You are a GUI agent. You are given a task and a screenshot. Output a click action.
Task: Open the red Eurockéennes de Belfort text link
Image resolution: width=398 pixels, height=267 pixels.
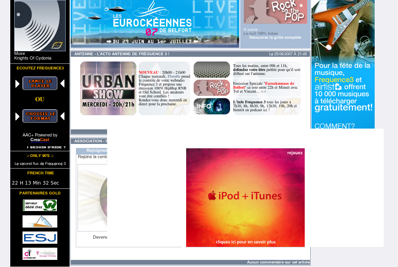coord(280,84)
